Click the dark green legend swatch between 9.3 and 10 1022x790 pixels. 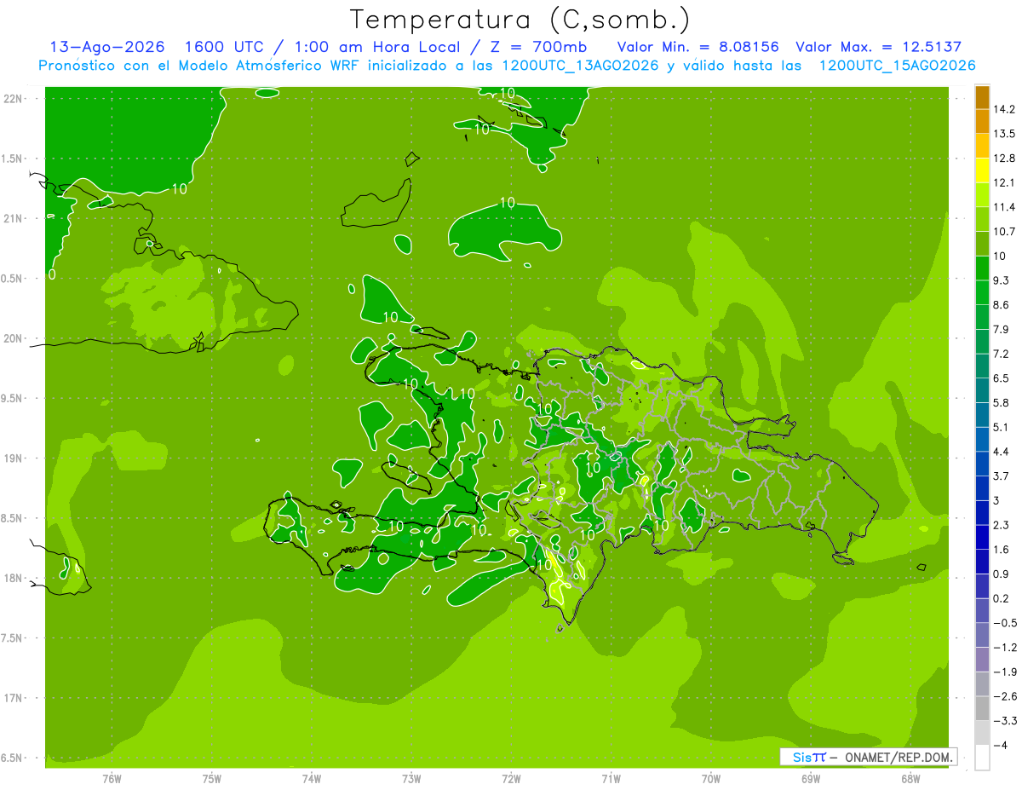tap(982, 268)
